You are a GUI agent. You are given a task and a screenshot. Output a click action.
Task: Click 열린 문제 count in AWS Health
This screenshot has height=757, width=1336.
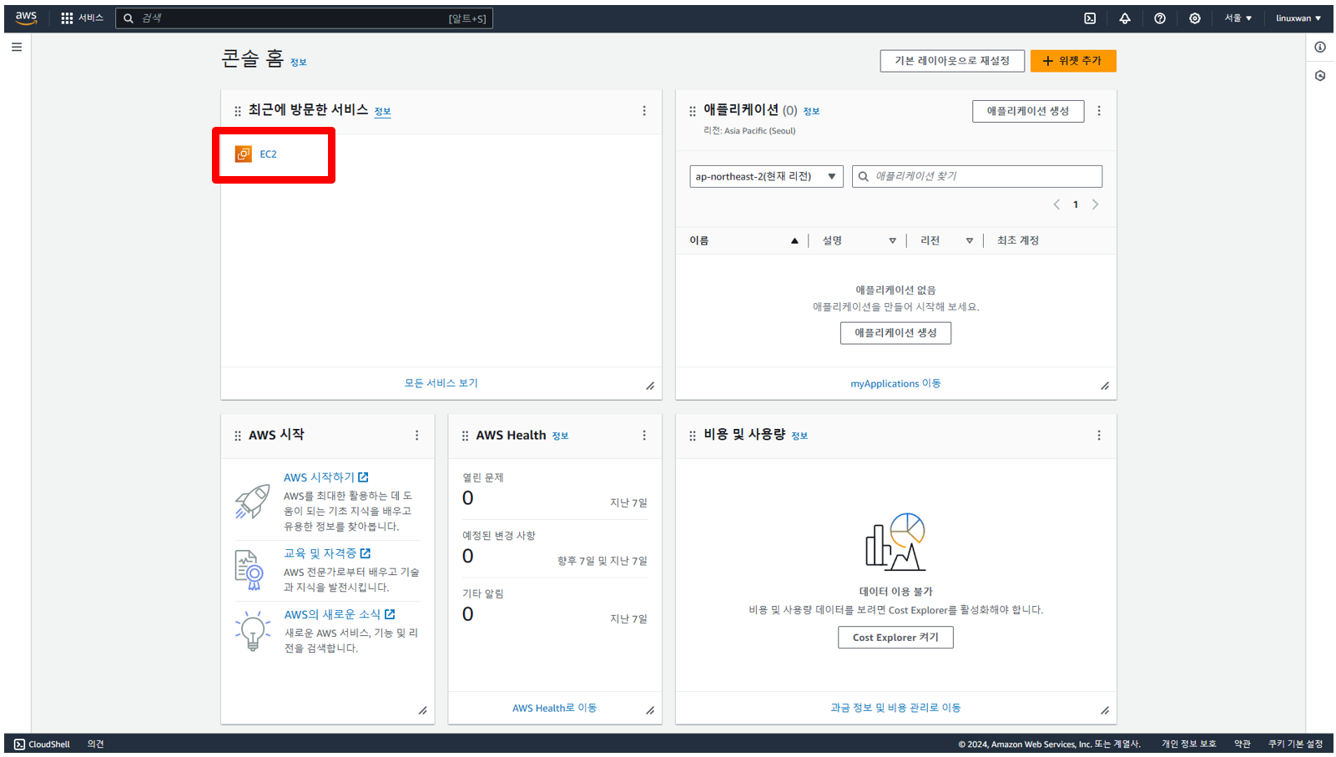(467, 498)
